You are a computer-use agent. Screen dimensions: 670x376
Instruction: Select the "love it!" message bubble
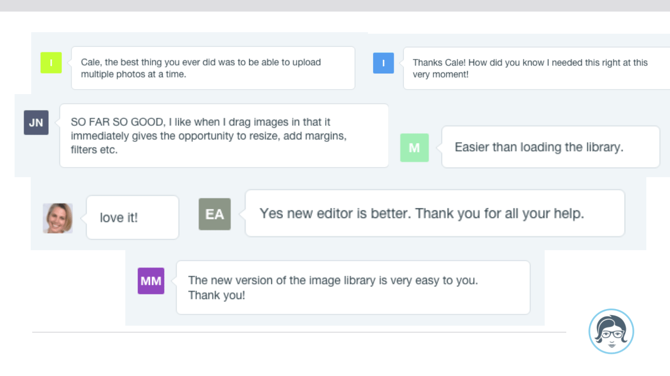pyautogui.click(x=132, y=217)
